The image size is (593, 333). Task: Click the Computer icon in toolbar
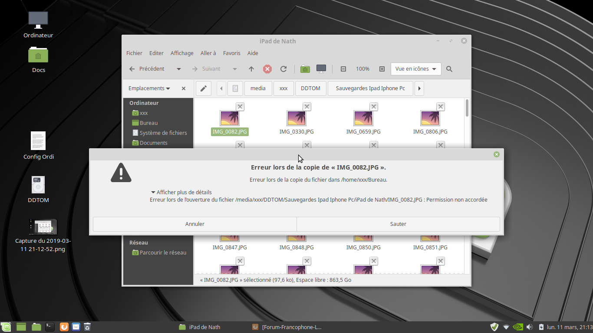(x=321, y=69)
